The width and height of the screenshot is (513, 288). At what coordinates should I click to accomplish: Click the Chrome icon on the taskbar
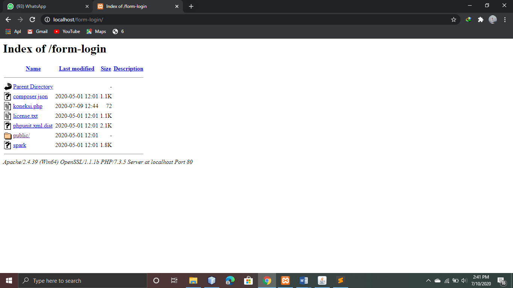point(267,280)
